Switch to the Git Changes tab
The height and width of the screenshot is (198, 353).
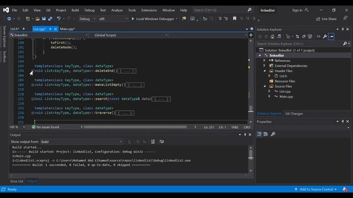(x=294, y=114)
